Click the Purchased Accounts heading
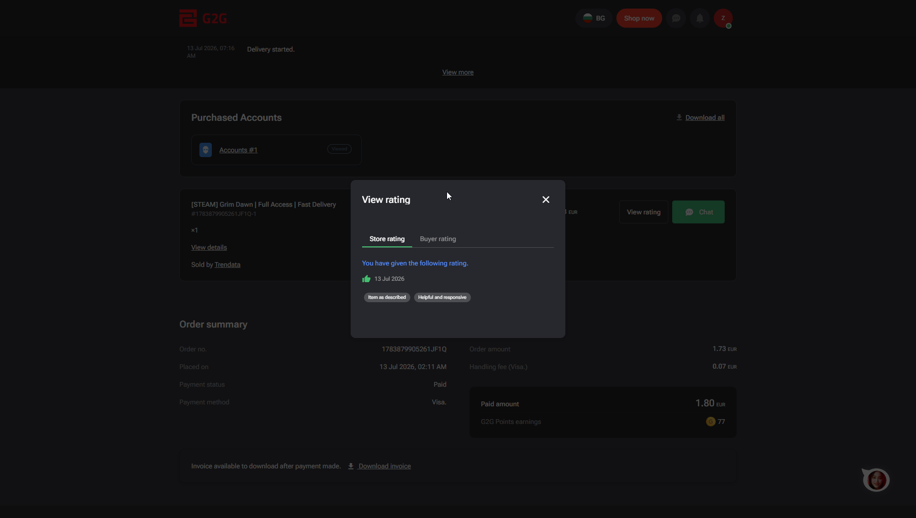The height and width of the screenshot is (518, 916). tap(237, 117)
